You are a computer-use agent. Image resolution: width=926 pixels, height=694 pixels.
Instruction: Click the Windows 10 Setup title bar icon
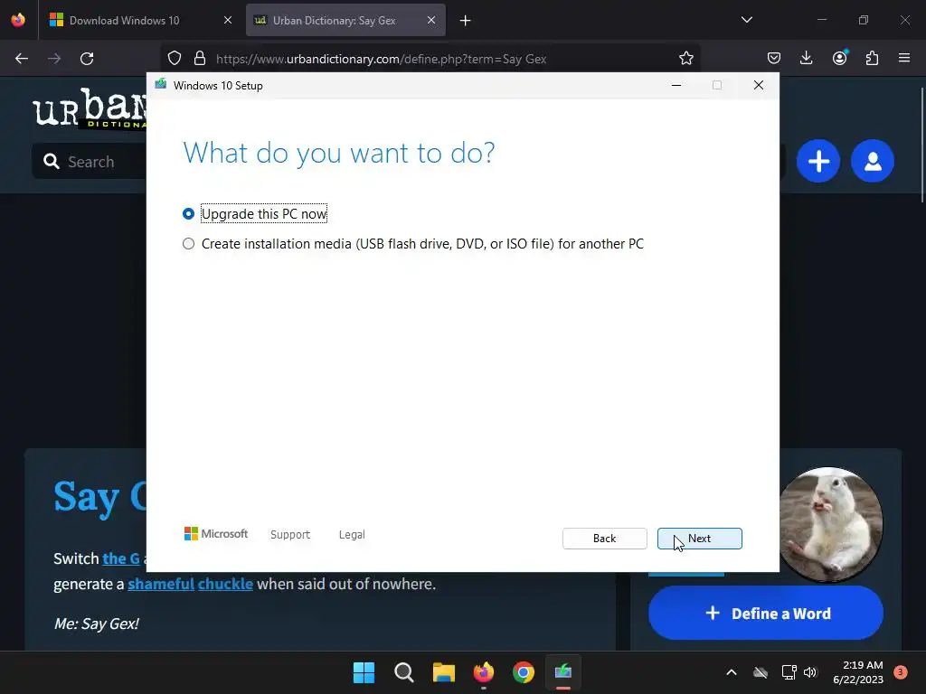click(x=161, y=85)
